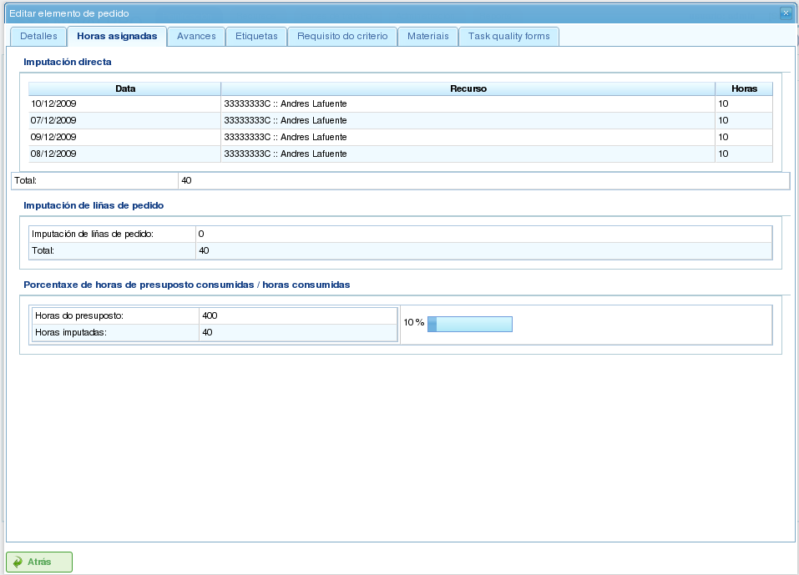Click the Data column header
Viewport: 799px width, 575px height.
coord(125,88)
